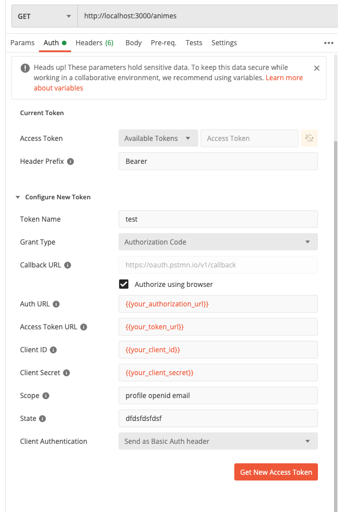Click the Access Token URL info icon
The width and height of the screenshot is (338, 512).
84,327
